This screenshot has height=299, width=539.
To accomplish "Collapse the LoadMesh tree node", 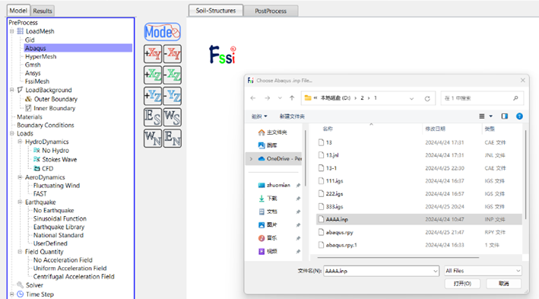I will click(11, 31).
